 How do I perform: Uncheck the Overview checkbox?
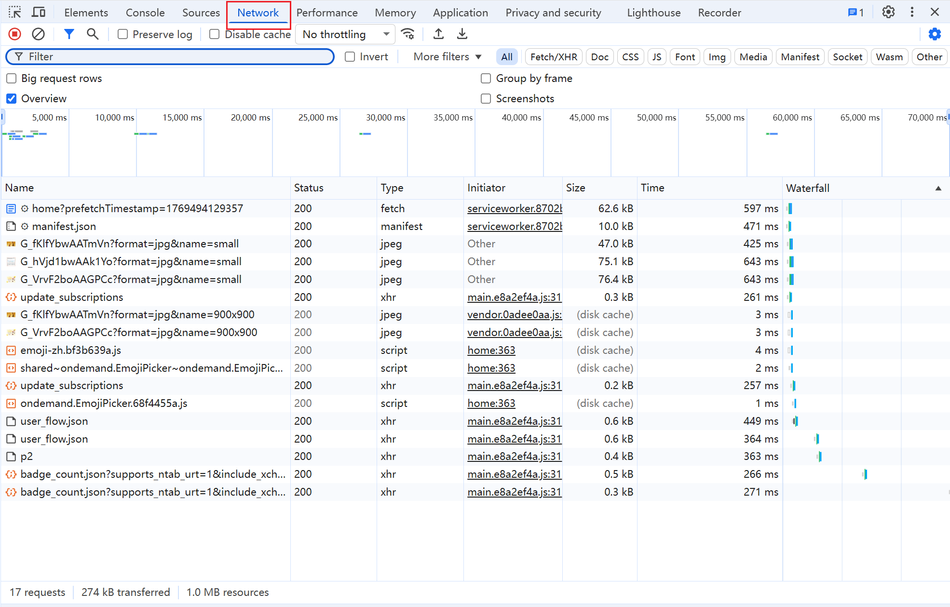(12, 99)
